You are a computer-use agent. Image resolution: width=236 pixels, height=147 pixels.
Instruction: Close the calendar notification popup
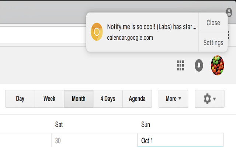click(213, 22)
